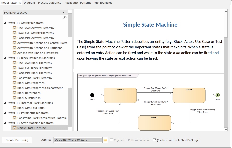Click the icon beside Block with Four Parts

tap(14, 108)
